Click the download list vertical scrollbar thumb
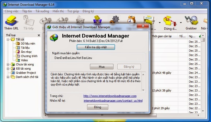 (203, 40)
